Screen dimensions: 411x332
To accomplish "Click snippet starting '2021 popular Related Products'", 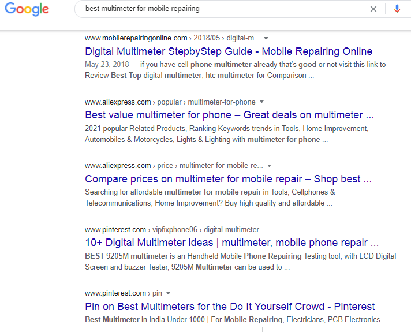I will [x=227, y=134].
